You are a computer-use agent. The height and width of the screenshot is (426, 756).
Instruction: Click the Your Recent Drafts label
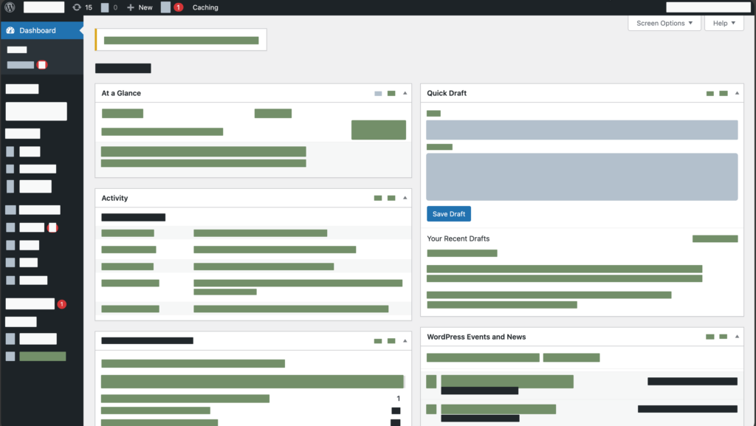click(458, 238)
